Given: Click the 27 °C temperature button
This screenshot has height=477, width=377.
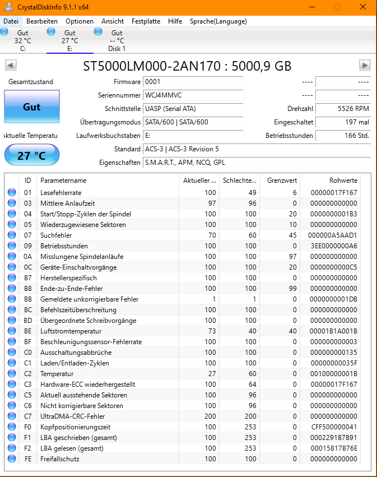Looking at the screenshot, I should pos(32,155).
